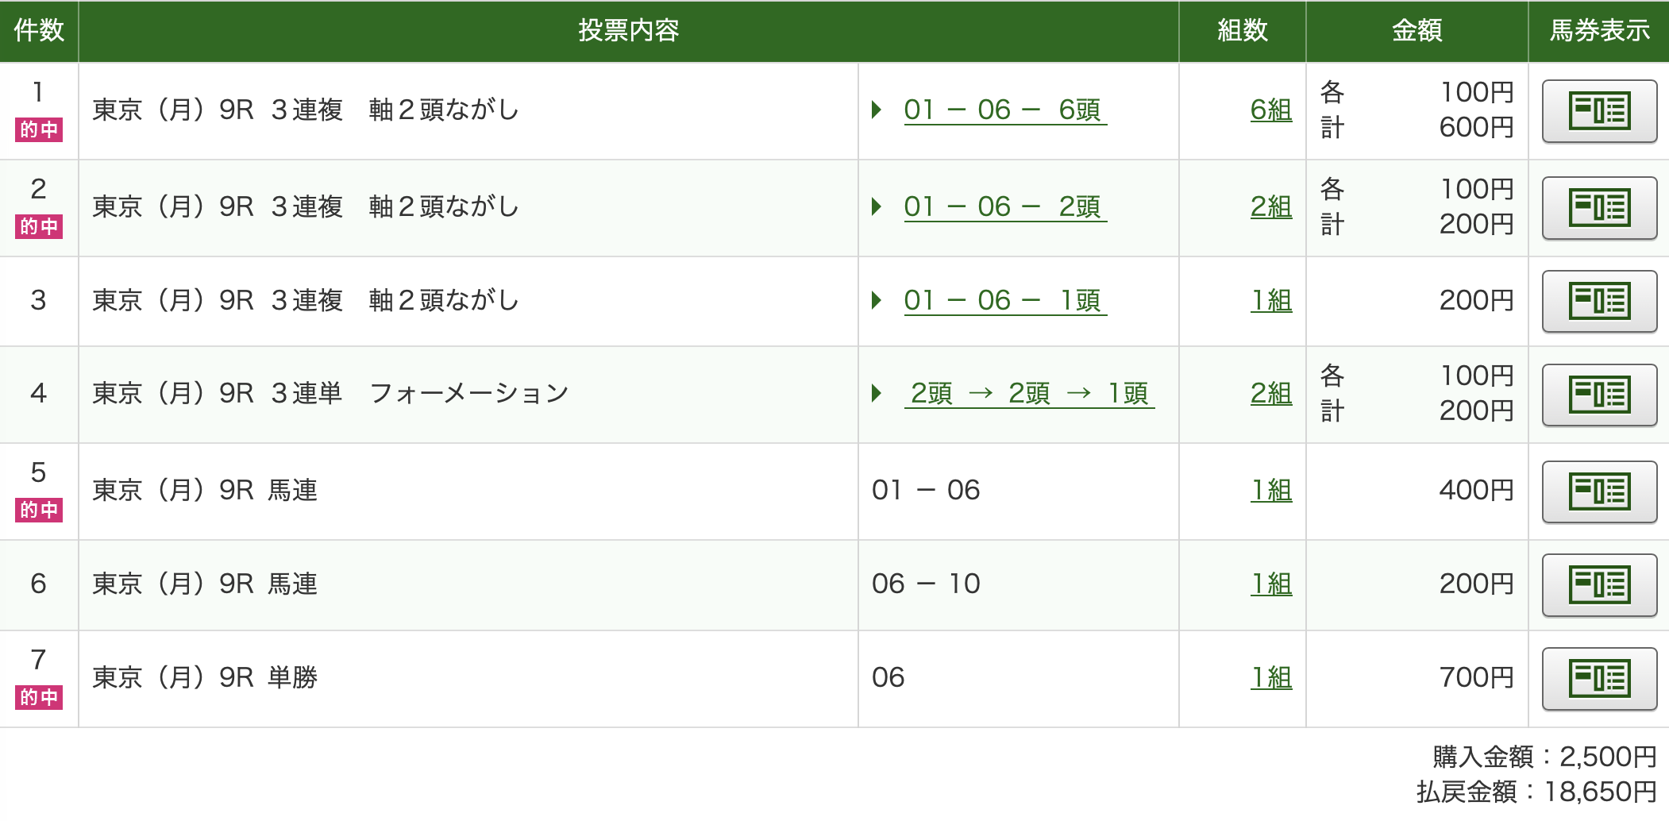Open the 2組 link in row 2
Viewport: 1669px width, 821px height.
coord(1270,207)
